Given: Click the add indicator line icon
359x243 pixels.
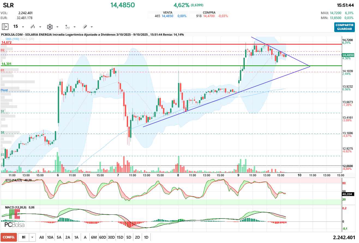Looking at the screenshot, I should tap(67, 27).
